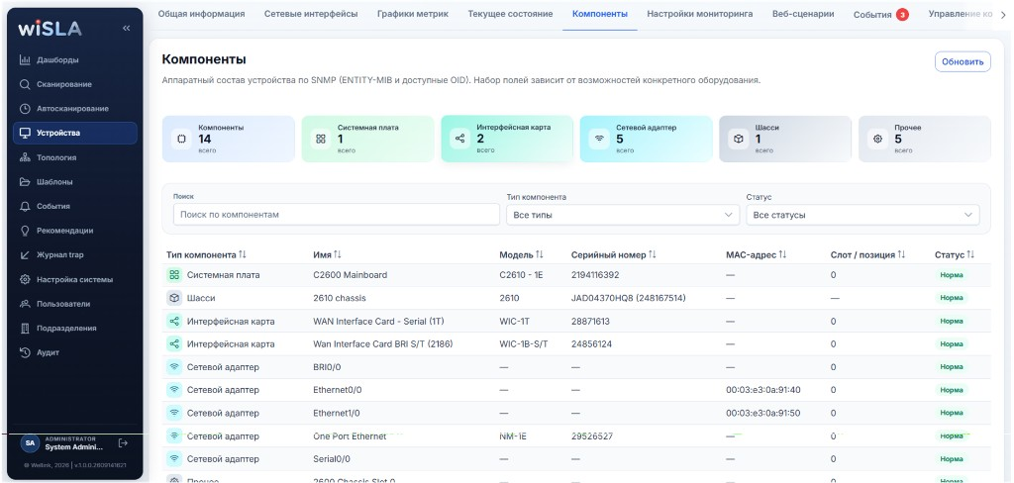Click the wifi icon in the Ethernet0/0 row
Image resolution: width=1014 pixels, height=483 pixels.
click(174, 390)
